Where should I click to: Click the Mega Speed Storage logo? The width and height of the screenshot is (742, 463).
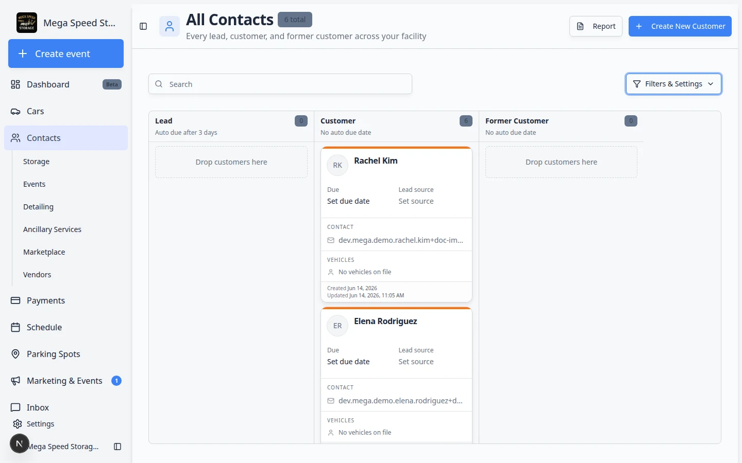pos(27,23)
